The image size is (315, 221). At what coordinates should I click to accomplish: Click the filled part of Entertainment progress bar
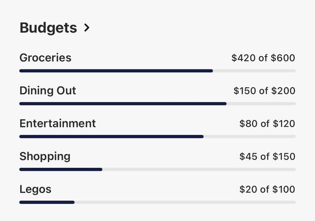coord(111,136)
